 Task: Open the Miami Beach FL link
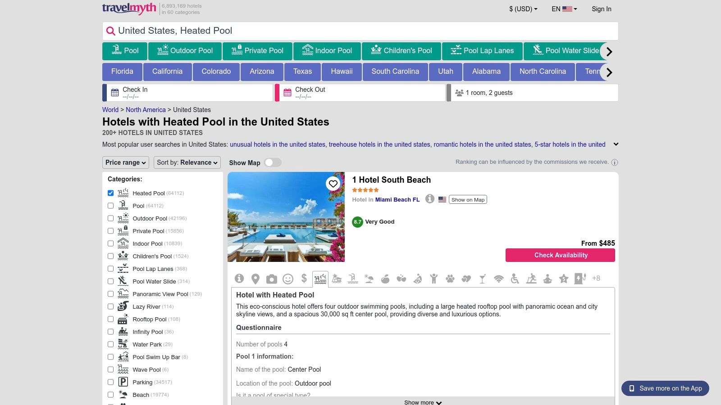pyautogui.click(x=397, y=200)
